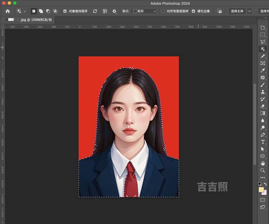Toggle the 硬化边缘 checkbox

[193, 11]
